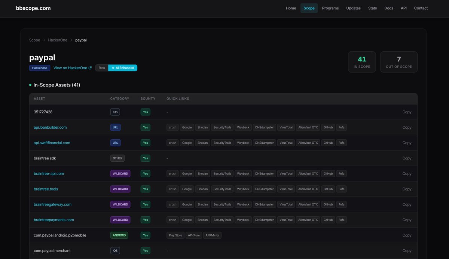Open VirusTotal for braintree-api.com
The height and width of the screenshot is (259, 449).
tap(286, 174)
